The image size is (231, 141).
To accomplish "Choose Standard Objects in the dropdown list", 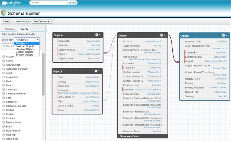I will coord(27,49).
